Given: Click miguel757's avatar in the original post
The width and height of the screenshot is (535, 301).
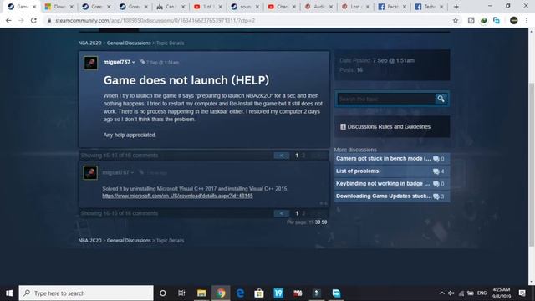Looking at the screenshot, I should [91, 64].
